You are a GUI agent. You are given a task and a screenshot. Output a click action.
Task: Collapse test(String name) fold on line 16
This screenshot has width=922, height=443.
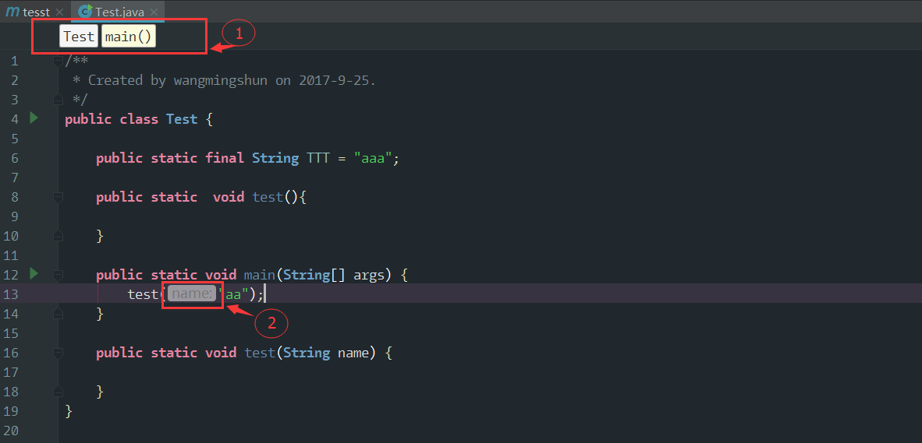coord(58,353)
